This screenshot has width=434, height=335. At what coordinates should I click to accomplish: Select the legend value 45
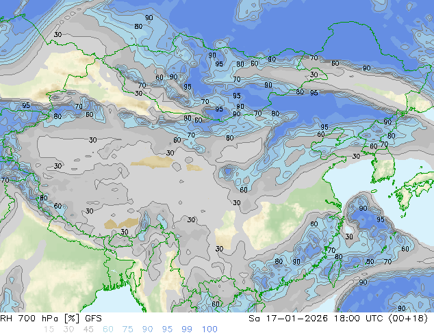tap(88, 330)
